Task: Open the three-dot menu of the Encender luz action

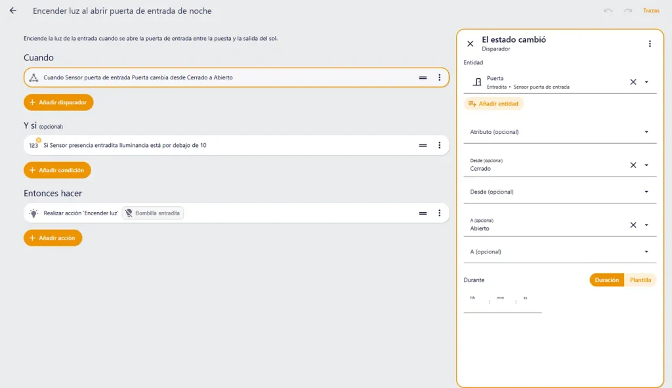Action: [x=439, y=213]
